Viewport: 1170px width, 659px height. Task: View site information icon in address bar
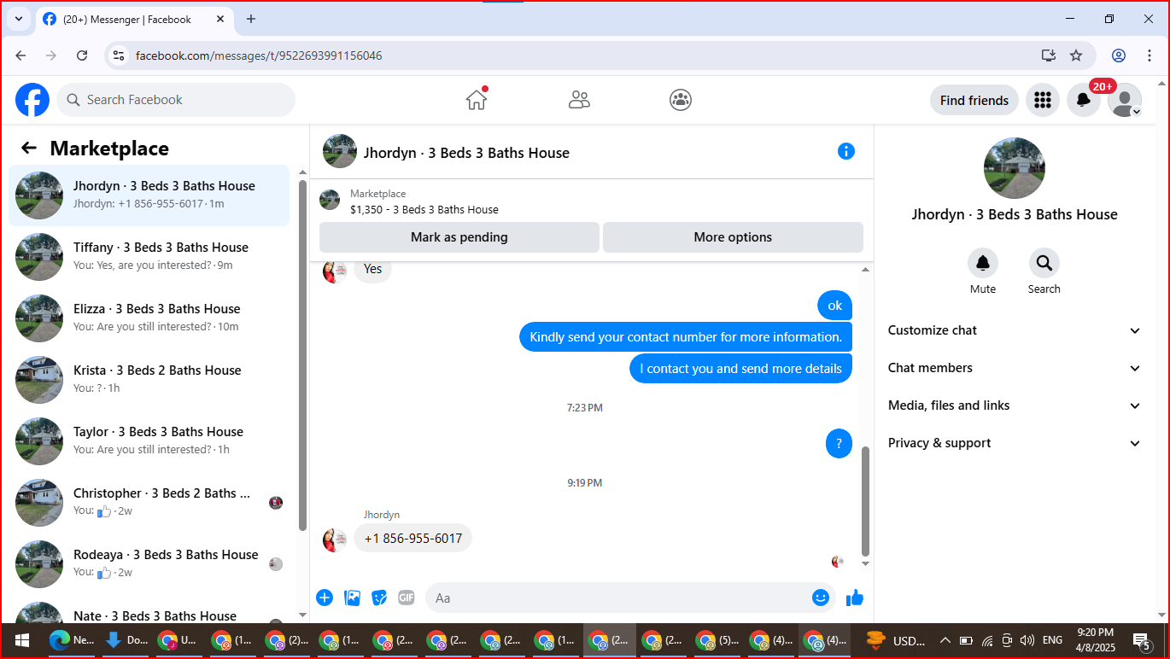click(x=119, y=55)
